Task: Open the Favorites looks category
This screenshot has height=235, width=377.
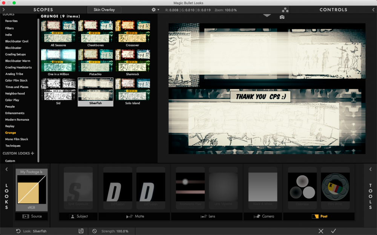Action: click(11, 21)
